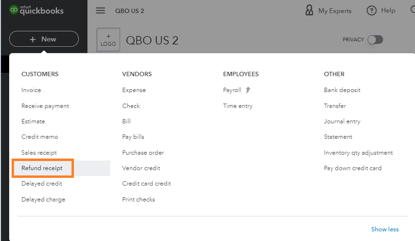Click the Payroll upgrade arrow icon

(248, 90)
